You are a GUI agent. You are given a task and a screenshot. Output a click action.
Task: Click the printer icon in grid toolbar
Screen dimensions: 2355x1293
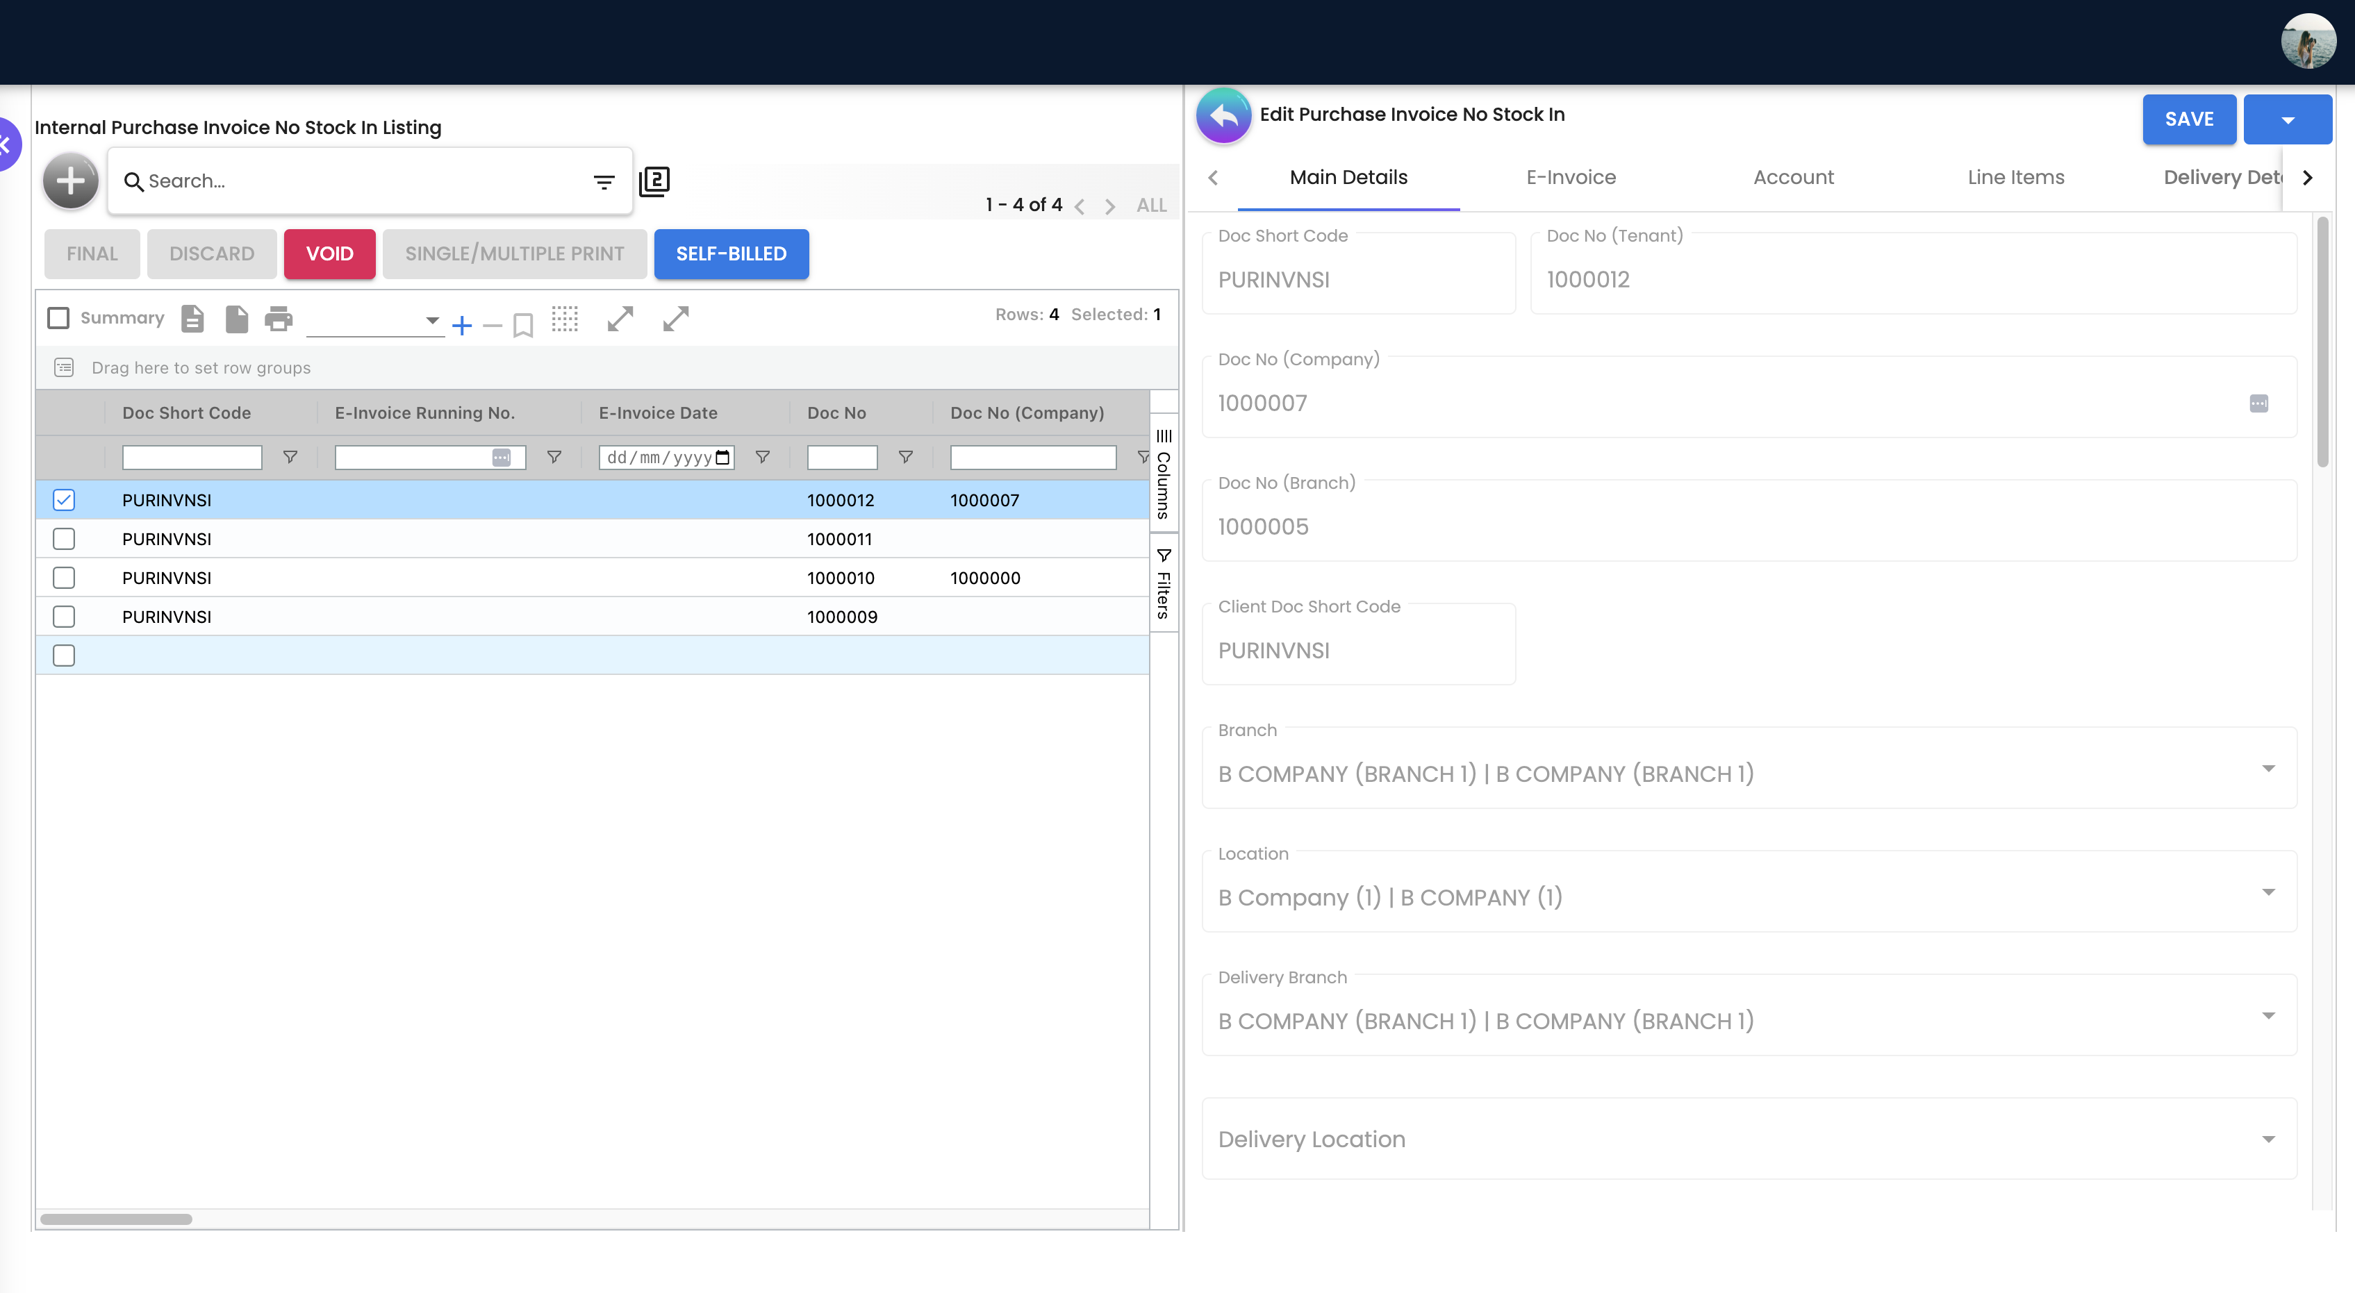[x=279, y=318]
